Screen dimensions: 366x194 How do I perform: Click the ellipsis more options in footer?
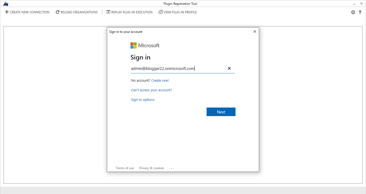point(171,168)
